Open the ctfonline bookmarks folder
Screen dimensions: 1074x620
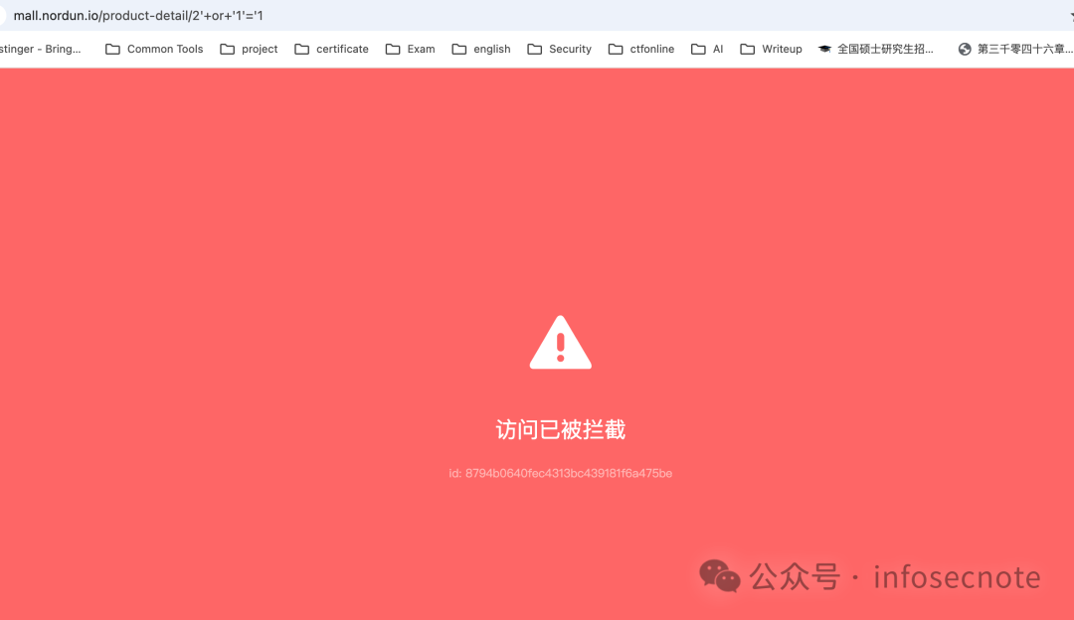[641, 48]
